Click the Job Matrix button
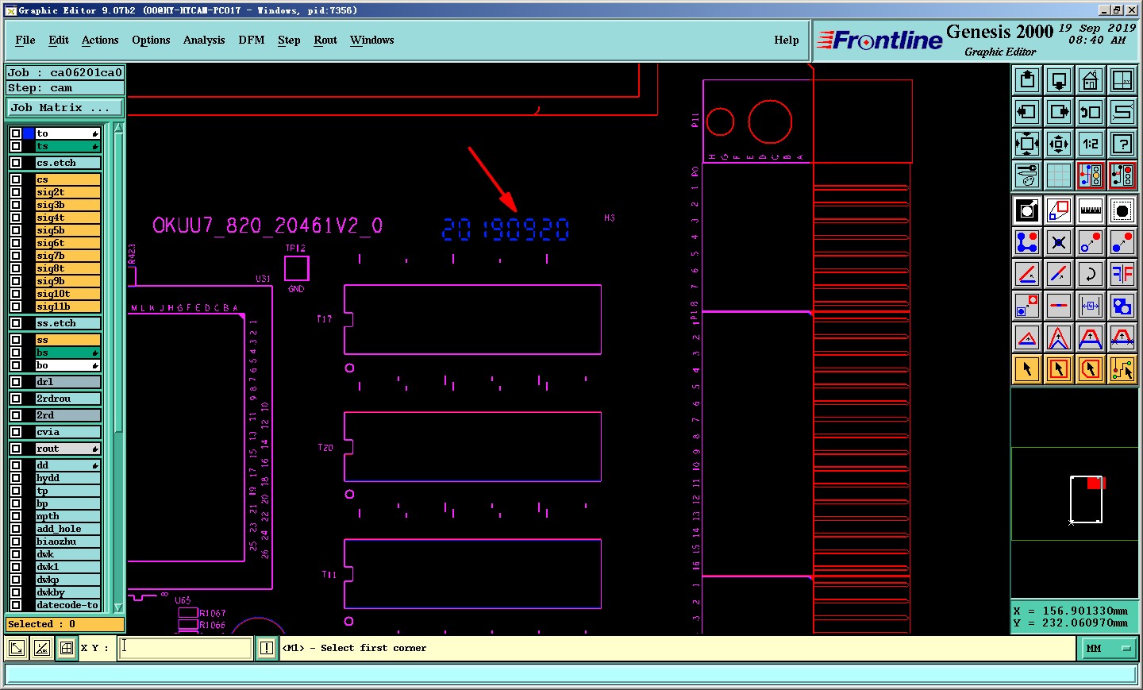This screenshot has height=690, width=1143. tap(65, 107)
